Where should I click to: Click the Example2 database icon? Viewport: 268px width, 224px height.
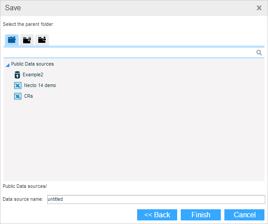pos(17,75)
